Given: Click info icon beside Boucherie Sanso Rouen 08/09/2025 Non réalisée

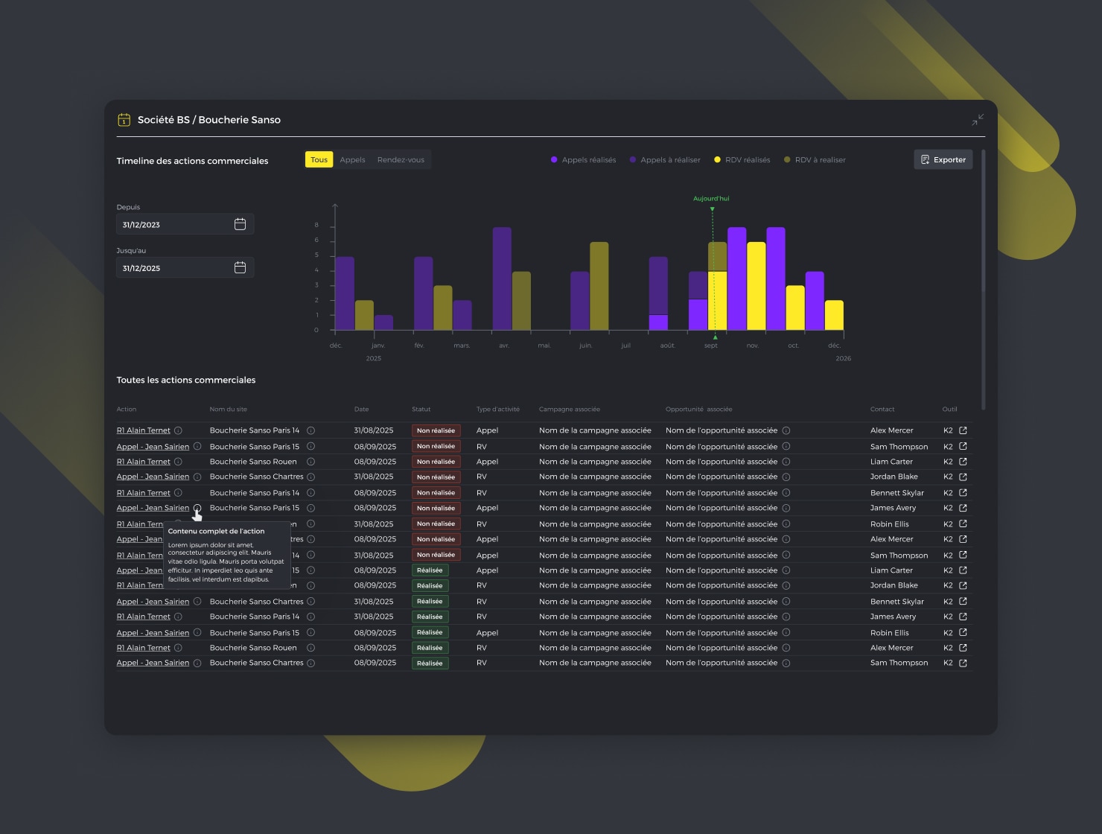Looking at the screenshot, I should pos(310,462).
